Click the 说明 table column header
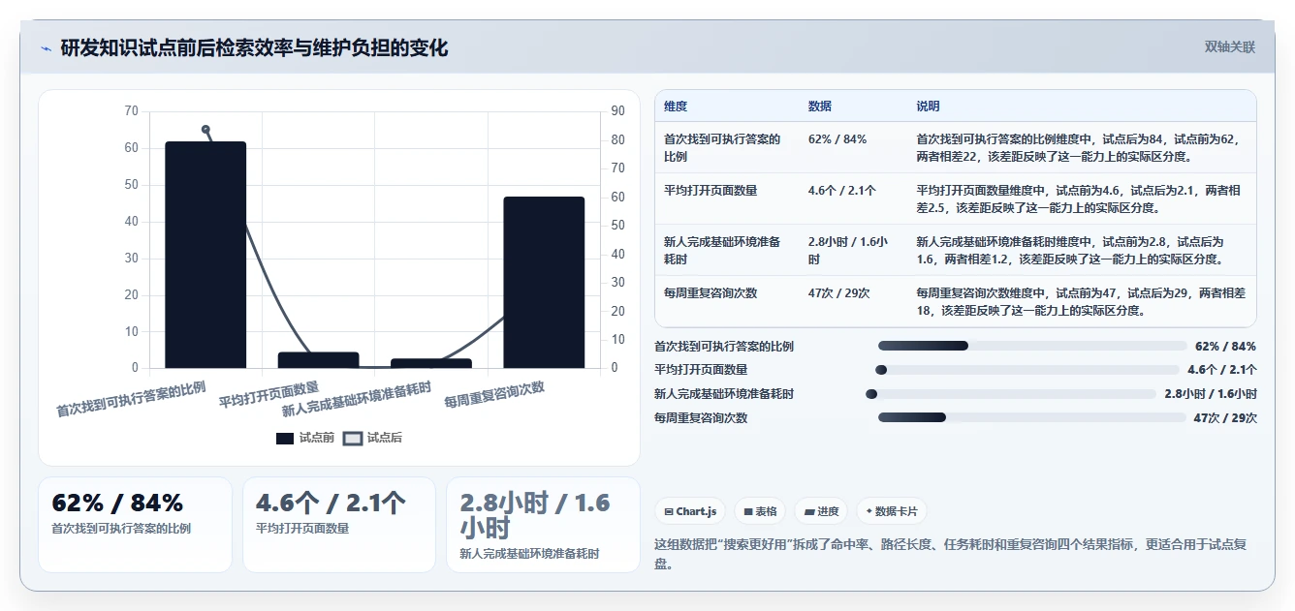This screenshot has width=1295, height=611. pos(929,107)
